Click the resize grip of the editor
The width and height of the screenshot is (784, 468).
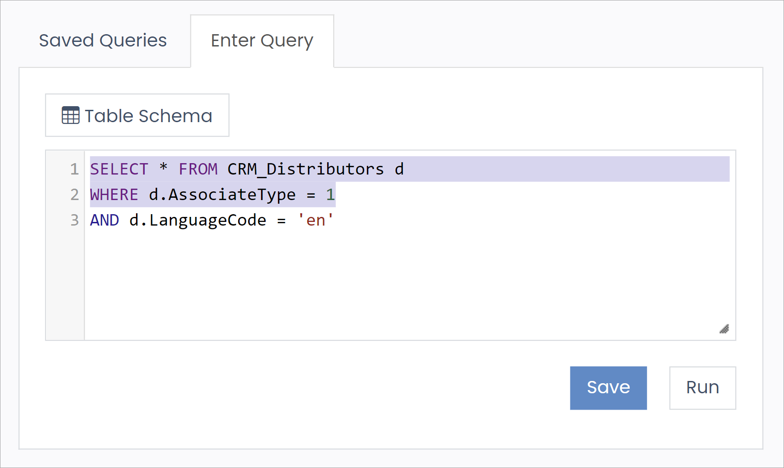[x=725, y=329]
